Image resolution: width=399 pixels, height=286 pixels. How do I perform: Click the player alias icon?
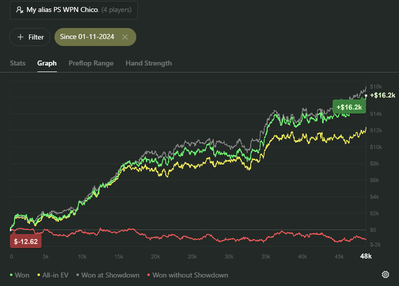[20, 10]
